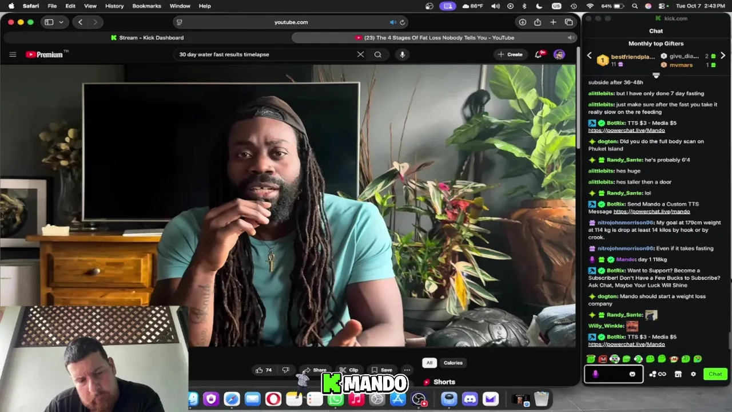The image size is (732, 412).
Task: Open Safari menu in menu bar
Action: point(31,6)
